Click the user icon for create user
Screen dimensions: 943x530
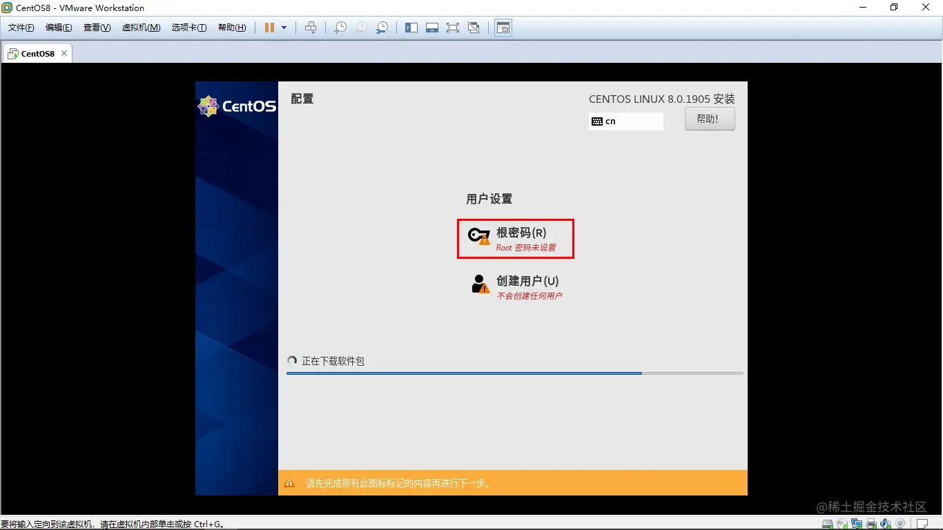[480, 284]
